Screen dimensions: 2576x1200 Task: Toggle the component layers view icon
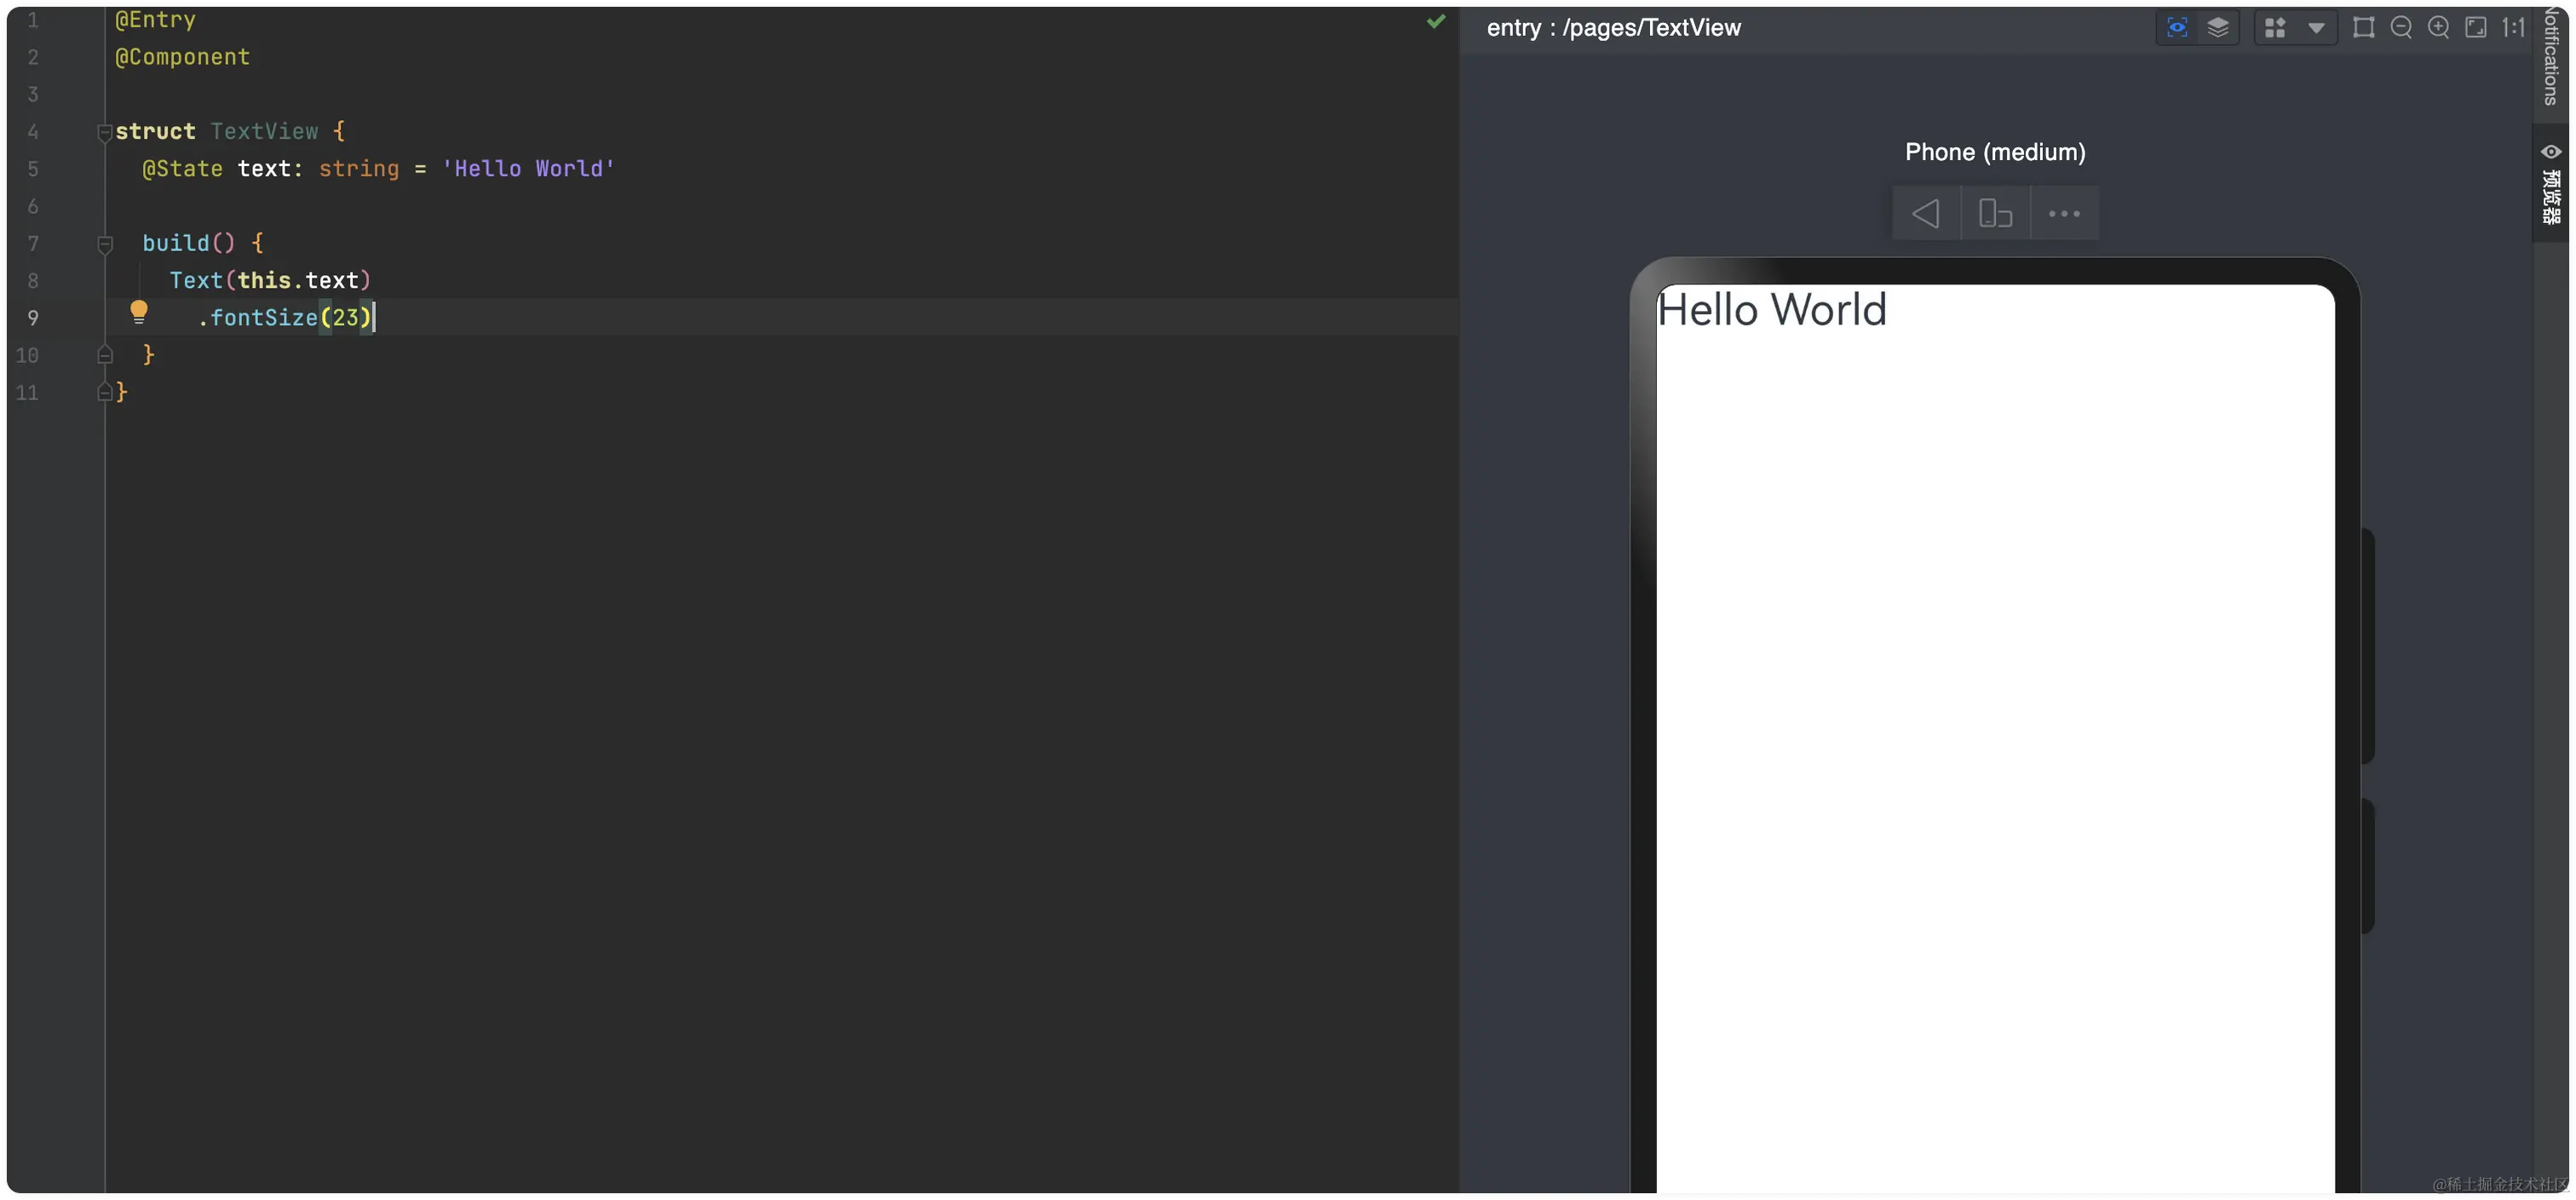click(2218, 27)
